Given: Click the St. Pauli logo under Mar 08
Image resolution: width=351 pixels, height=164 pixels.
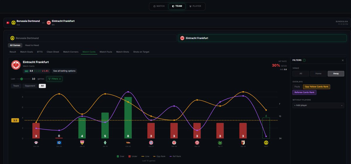Looking at the screenshot, I should click(x=174, y=142).
